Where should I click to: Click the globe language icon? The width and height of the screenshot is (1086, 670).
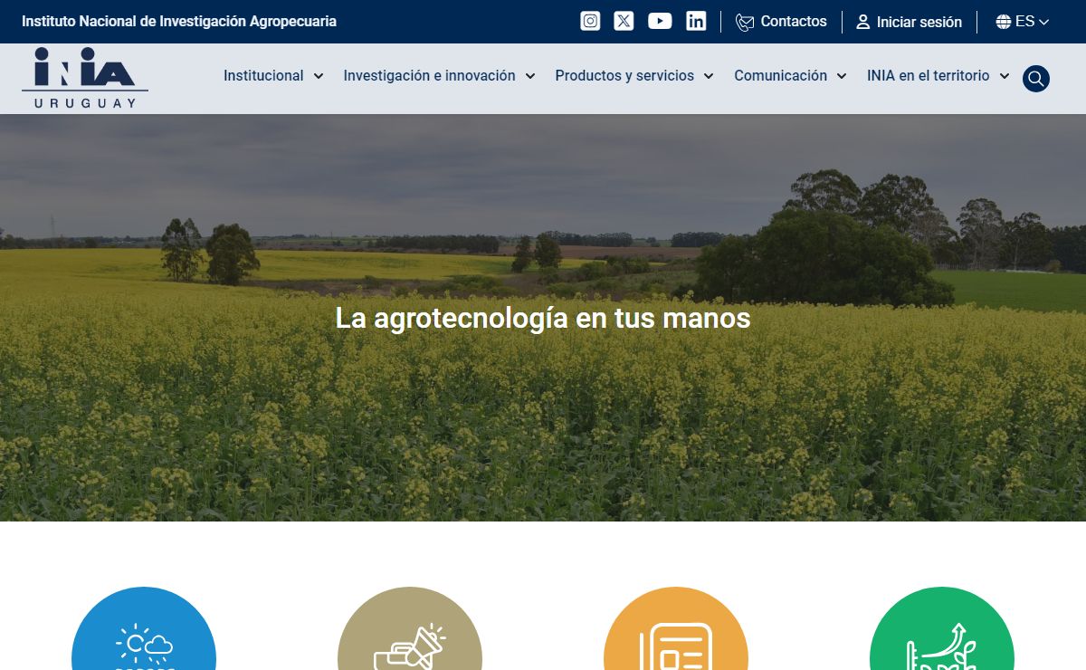coord(1004,22)
